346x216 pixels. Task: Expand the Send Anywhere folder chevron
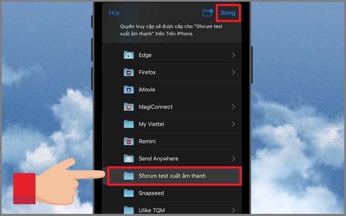[x=234, y=159]
